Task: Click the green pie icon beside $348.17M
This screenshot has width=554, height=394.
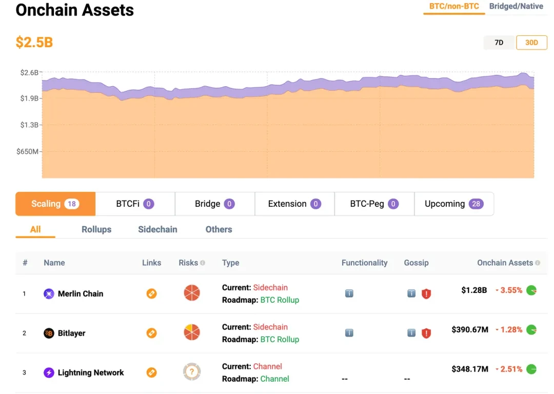Action: click(x=531, y=369)
